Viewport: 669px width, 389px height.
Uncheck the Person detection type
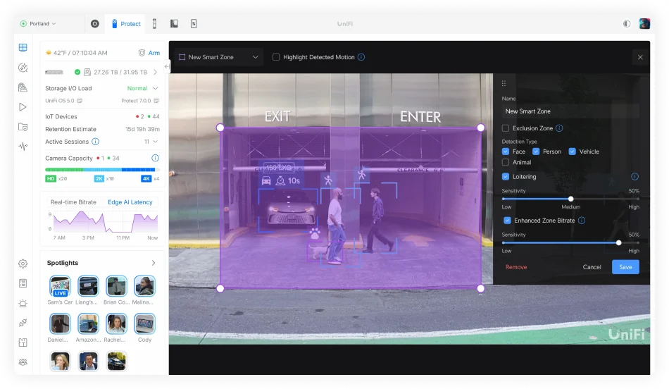point(536,152)
